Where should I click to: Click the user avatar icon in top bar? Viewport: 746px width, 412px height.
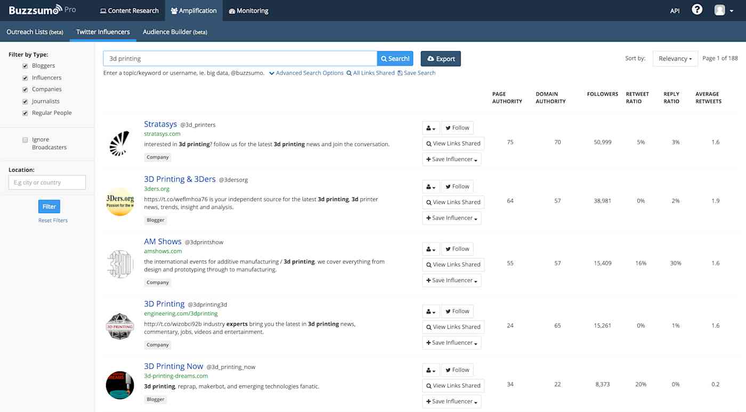pos(719,10)
